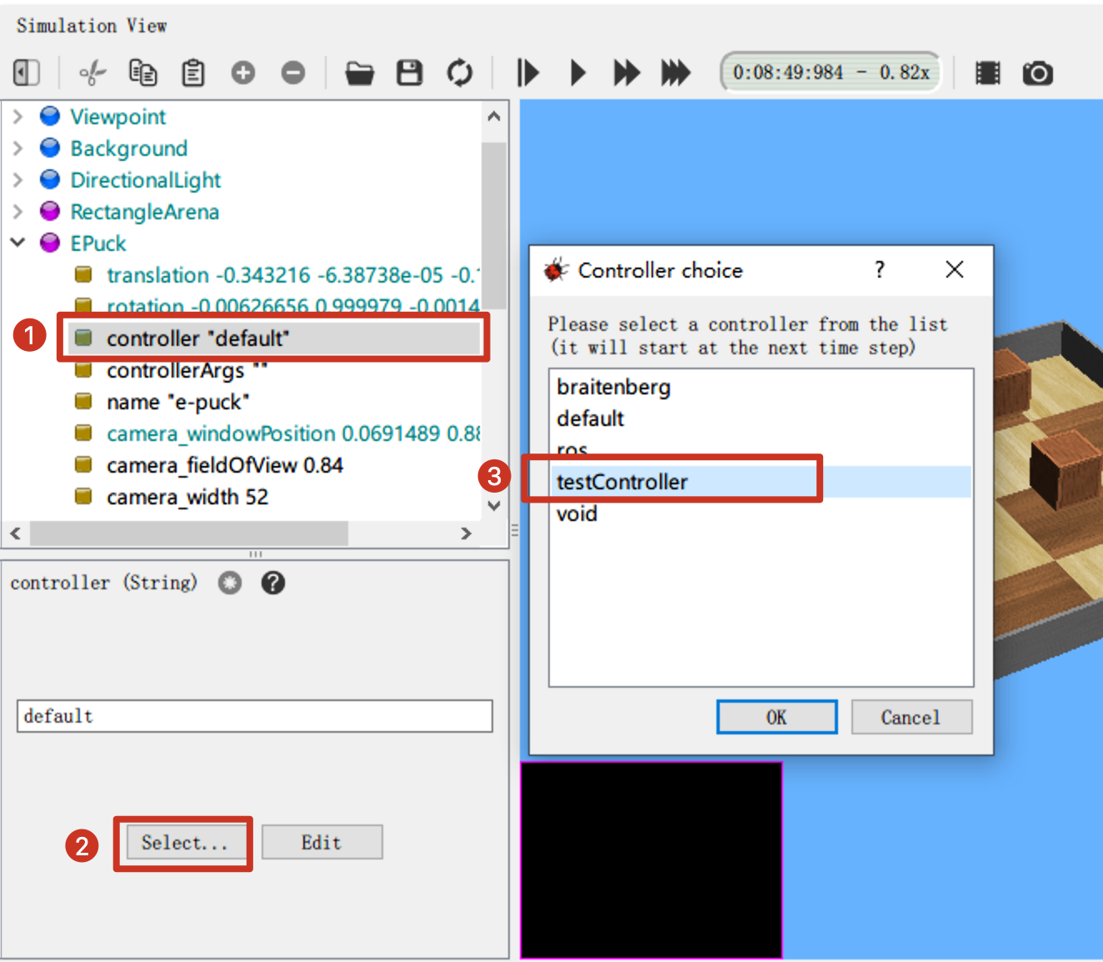
Task: Expand the RectangleArena node
Action: tap(17, 212)
